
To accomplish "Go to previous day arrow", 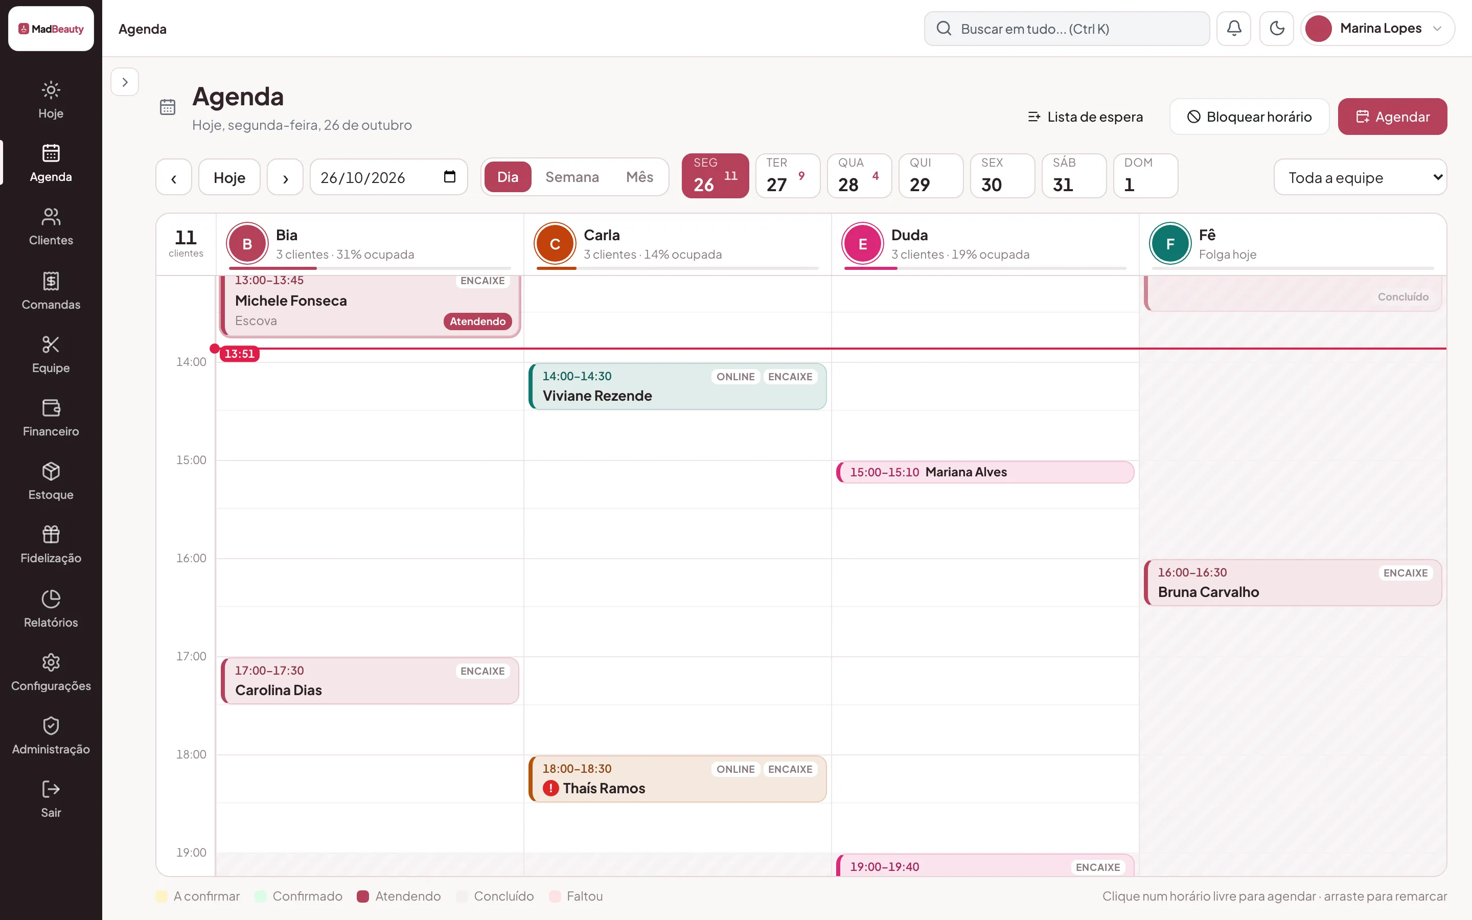I will (x=174, y=177).
